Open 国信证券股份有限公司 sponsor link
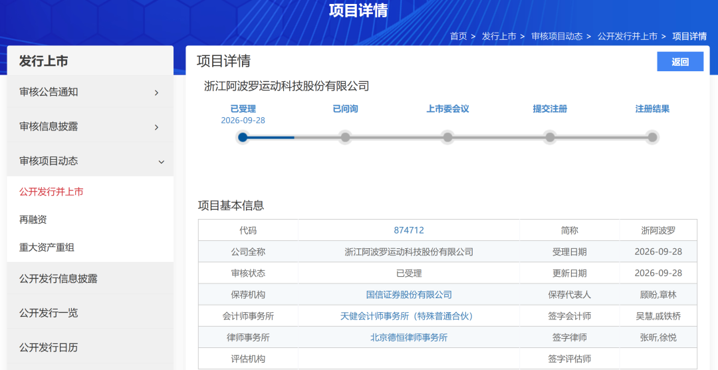The height and width of the screenshot is (370, 718). (x=409, y=294)
